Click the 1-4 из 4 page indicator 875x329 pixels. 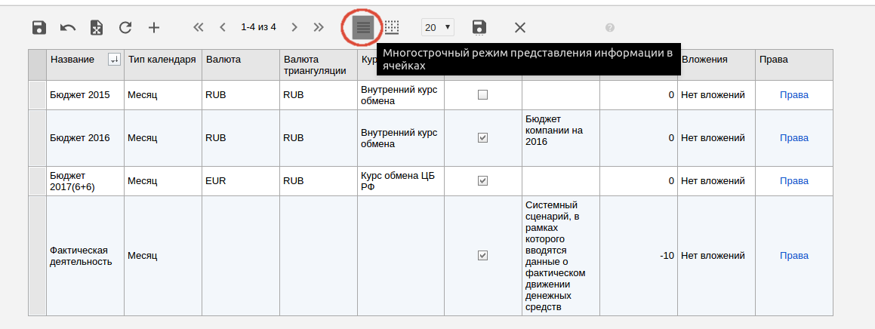pyautogui.click(x=258, y=26)
